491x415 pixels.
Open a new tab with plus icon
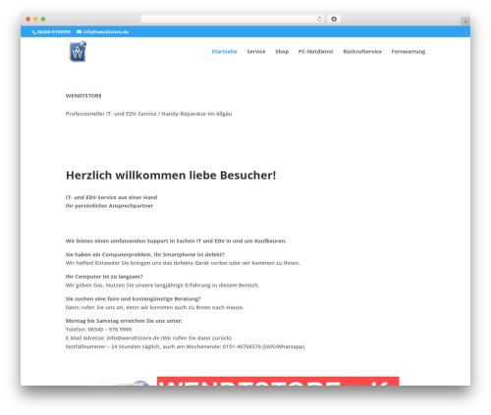point(465,22)
